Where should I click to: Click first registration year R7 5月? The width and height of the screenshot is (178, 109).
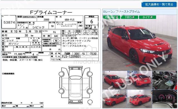[23, 26]
